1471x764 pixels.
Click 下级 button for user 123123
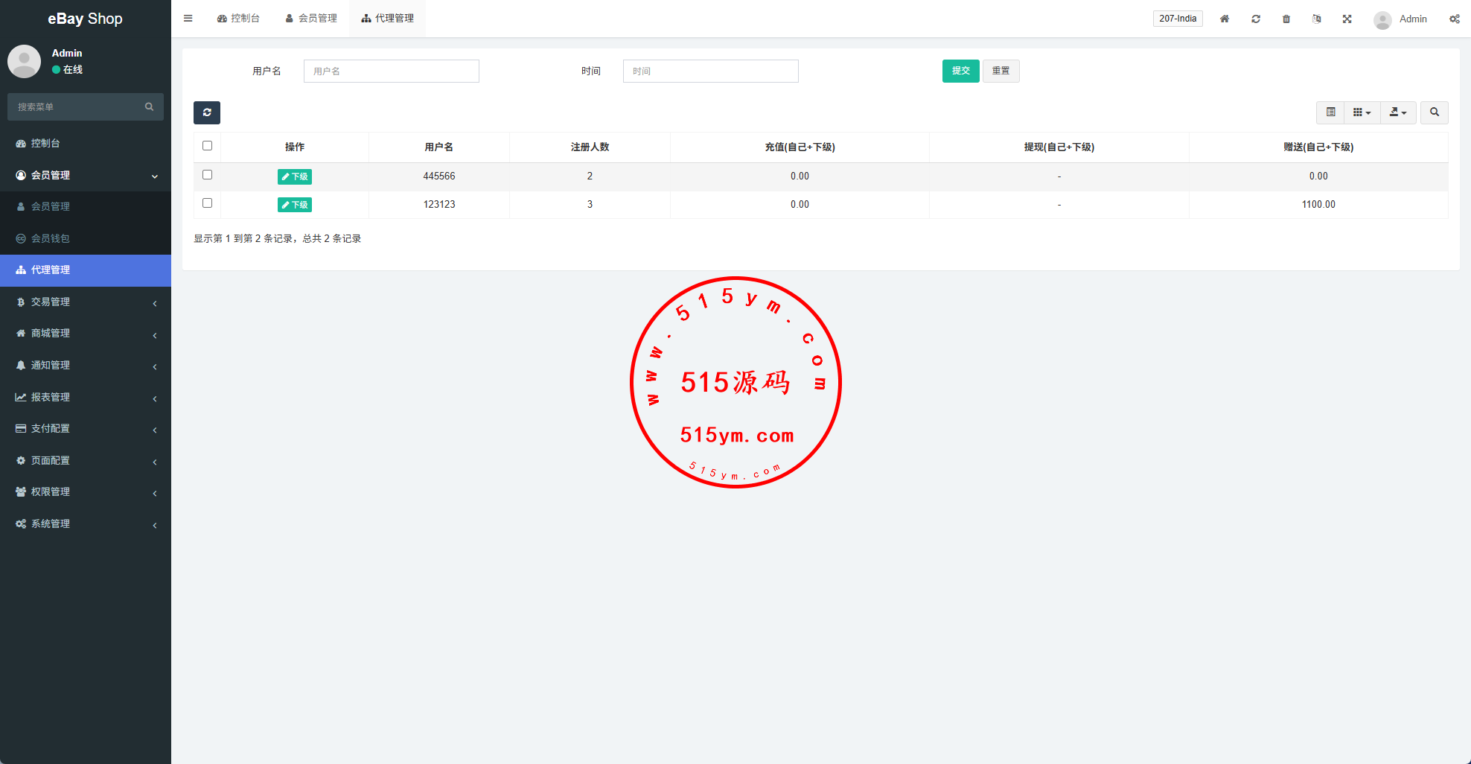[x=295, y=205]
